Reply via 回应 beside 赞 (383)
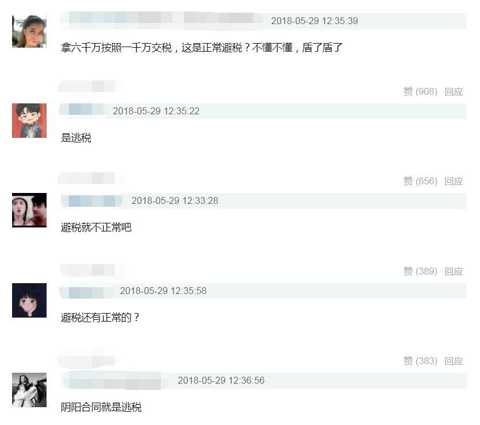This screenshot has height=425, width=480. pos(454,361)
